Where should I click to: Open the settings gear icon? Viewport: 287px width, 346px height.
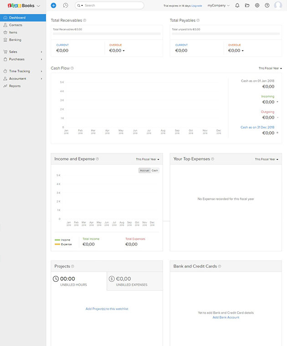point(257,5)
